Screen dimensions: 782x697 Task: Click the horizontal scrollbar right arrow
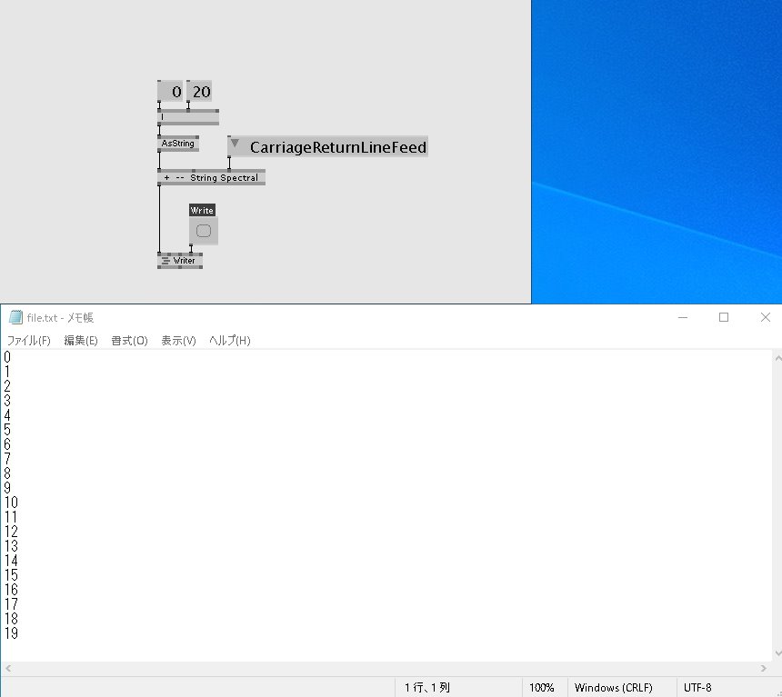click(x=764, y=668)
